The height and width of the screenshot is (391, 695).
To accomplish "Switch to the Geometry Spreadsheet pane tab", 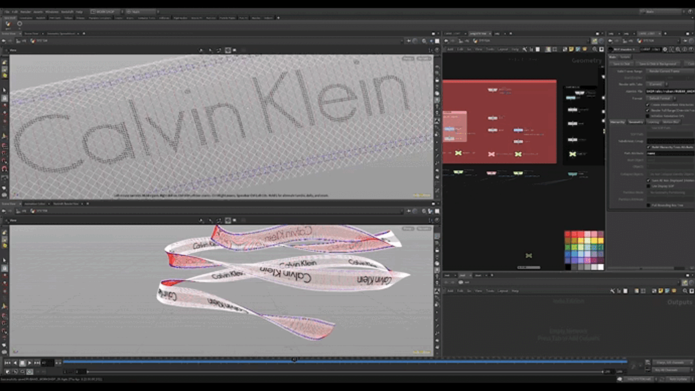I will (x=61, y=33).
